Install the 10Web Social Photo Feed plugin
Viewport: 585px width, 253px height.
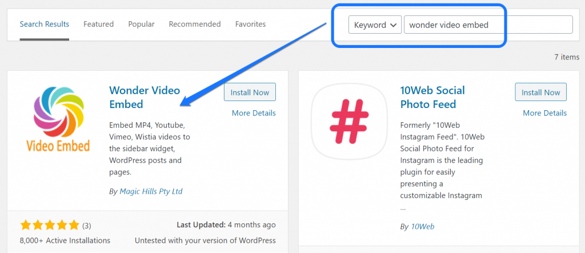pyautogui.click(x=540, y=92)
